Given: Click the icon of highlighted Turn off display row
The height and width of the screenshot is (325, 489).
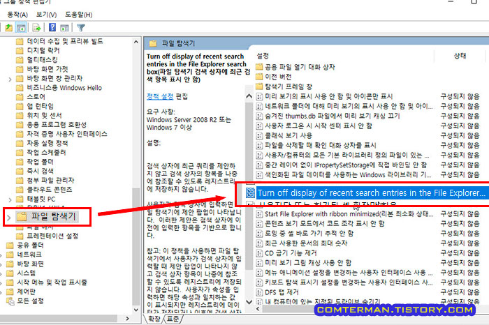Looking at the screenshot, I should tap(250, 193).
